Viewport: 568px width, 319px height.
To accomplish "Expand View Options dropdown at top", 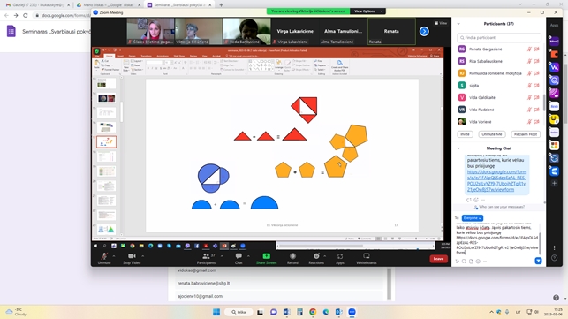I will coord(367,11).
